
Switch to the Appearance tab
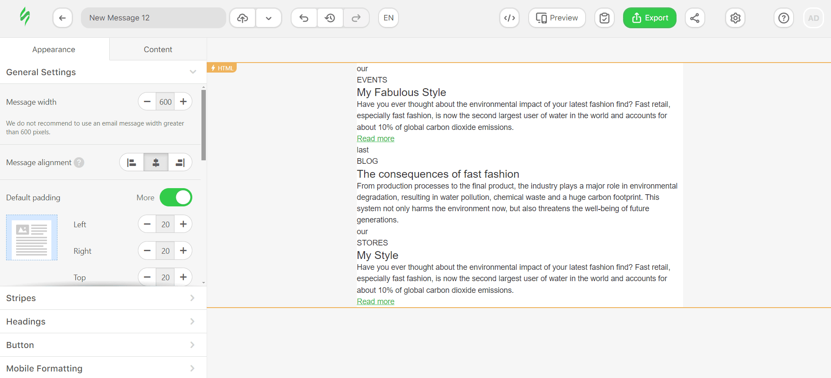point(54,49)
